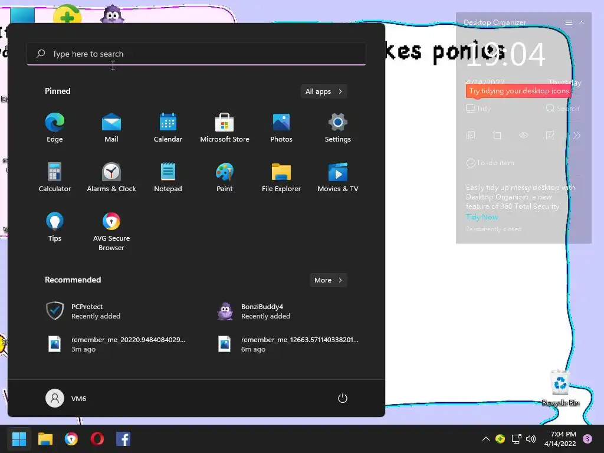This screenshot has height=453, width=604.
Task: Open Settings from pinned apps
Action: coord(338,128)
